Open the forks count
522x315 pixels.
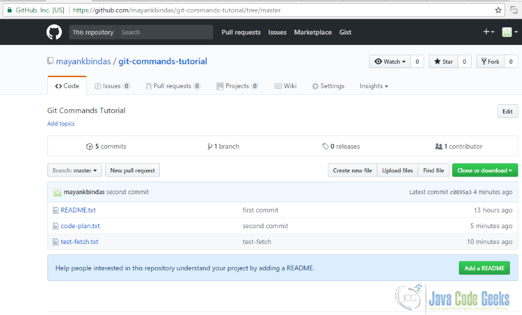pyautogui.click(x=511, y=61)
